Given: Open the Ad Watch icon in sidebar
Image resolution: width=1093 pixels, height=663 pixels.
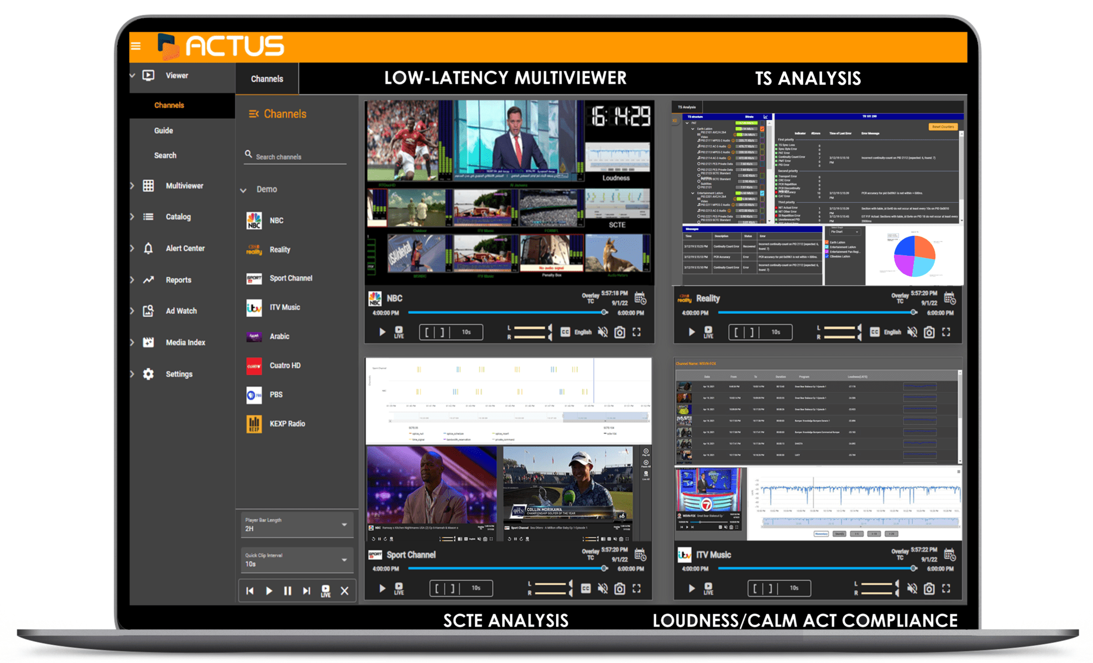Looking at the screenshot, I should 148,311.
